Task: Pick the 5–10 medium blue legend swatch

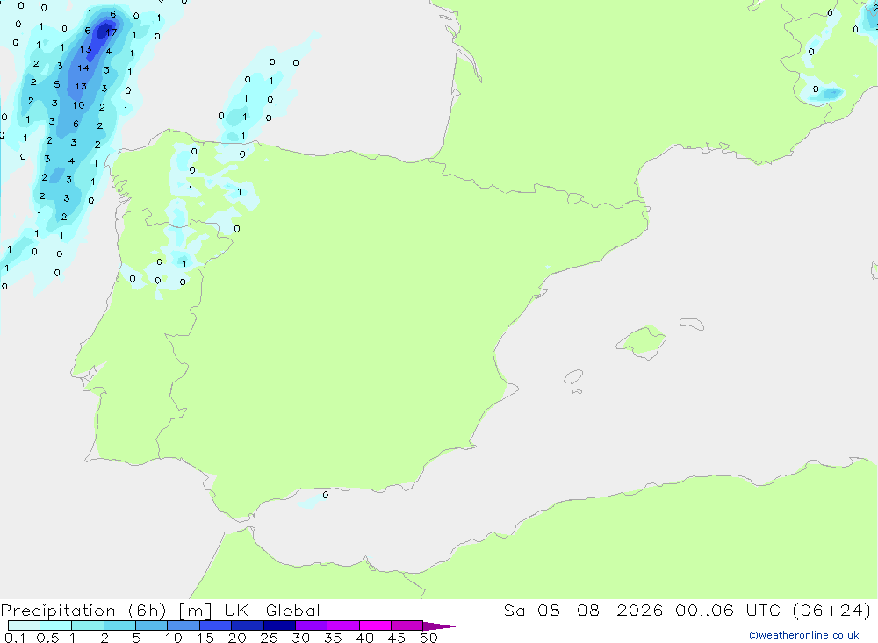Action: coord(151,625)
